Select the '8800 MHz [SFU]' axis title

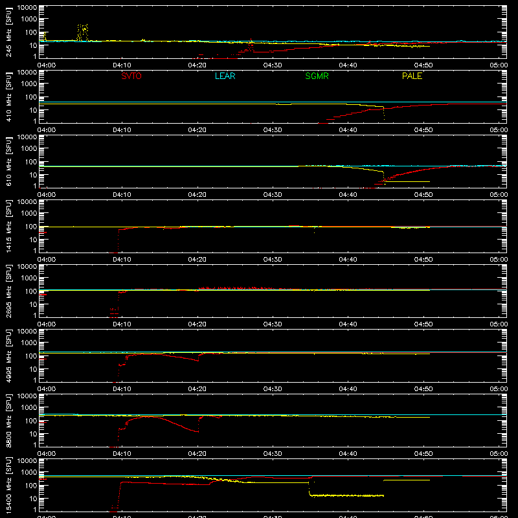click(x=8, y=421)
